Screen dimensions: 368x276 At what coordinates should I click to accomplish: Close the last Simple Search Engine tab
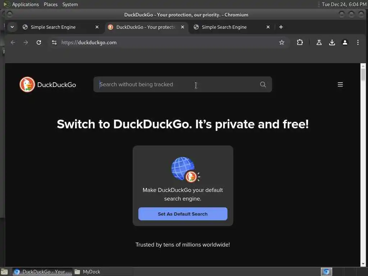coord(268,27)
